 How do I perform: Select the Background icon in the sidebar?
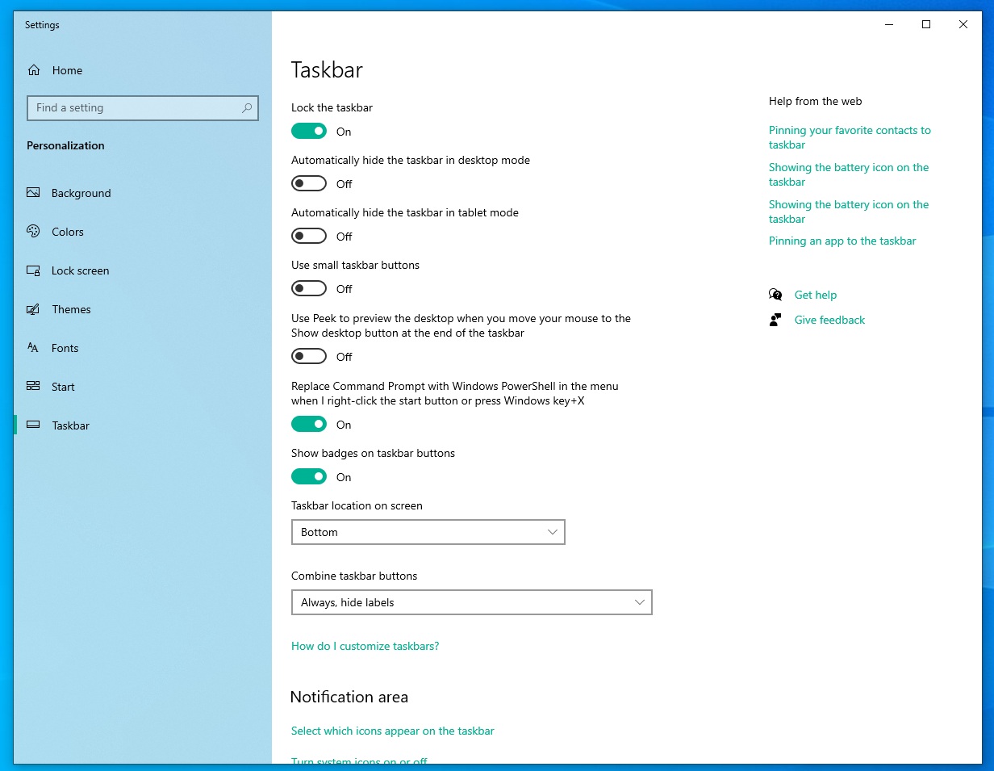[x=33, y=193]
